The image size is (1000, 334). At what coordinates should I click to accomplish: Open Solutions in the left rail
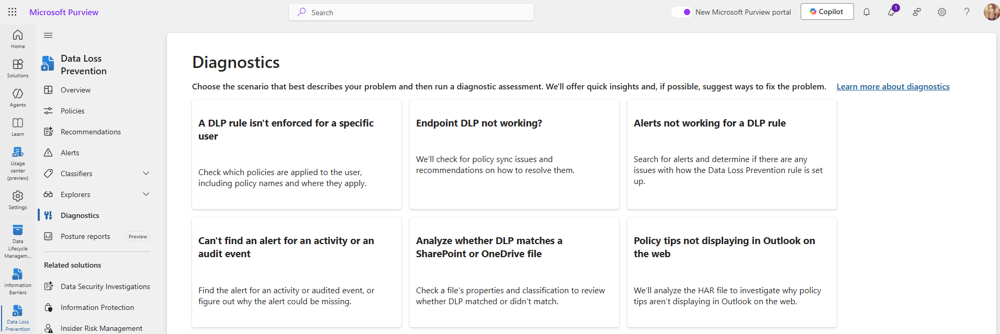click(18, 68)
